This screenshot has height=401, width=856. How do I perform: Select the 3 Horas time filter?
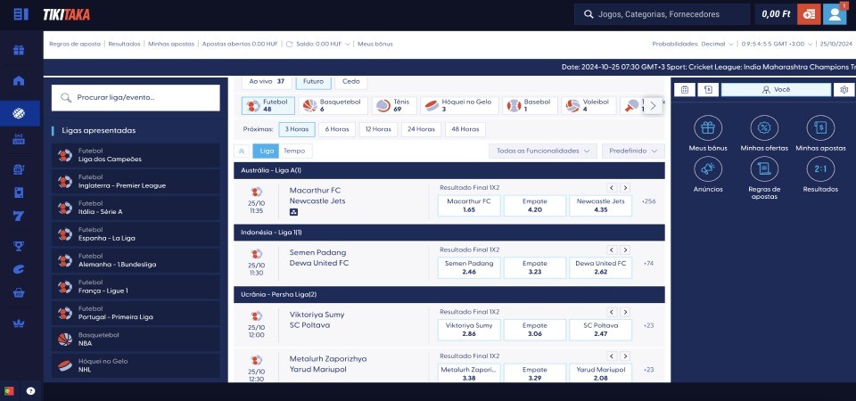coord(297,129)
